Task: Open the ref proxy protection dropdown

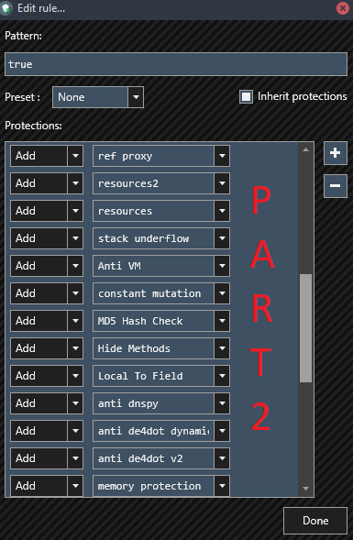Action: pyautogui.click(x=161, y=156)
